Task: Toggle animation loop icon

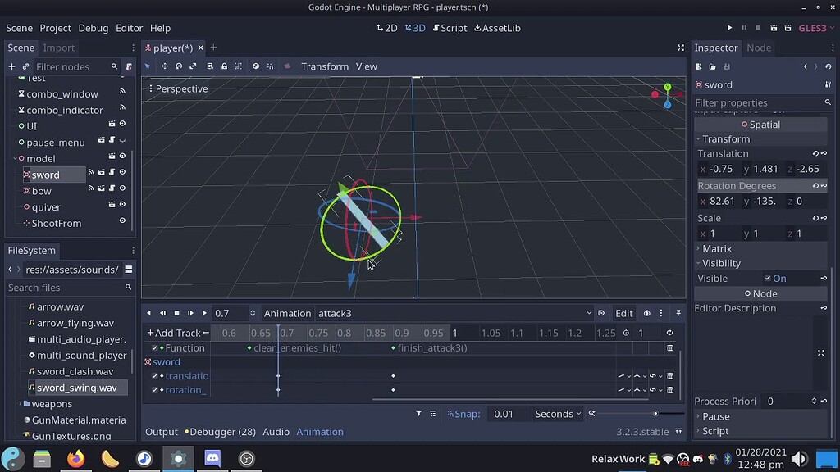Action: click(x=669, y=333)
